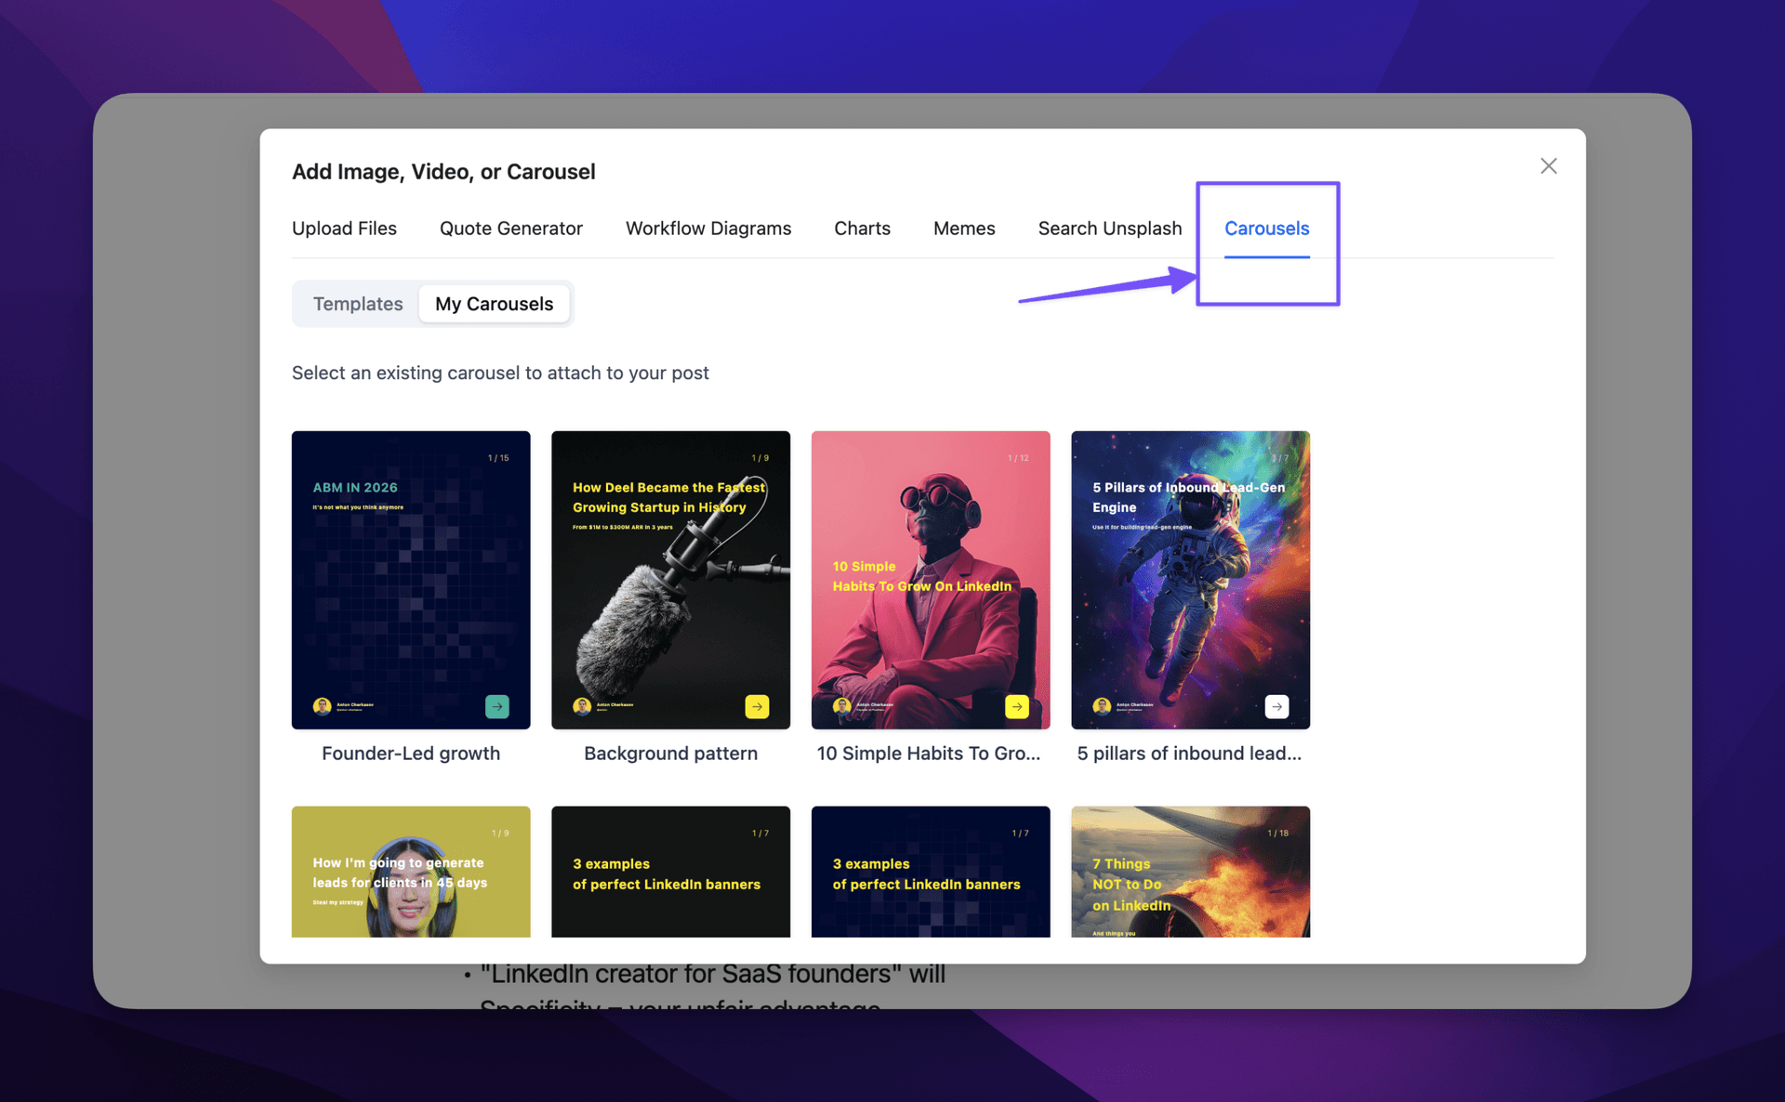1785x1102 pixels.
Task: Open the Memes tab
Action: point(964,228)
